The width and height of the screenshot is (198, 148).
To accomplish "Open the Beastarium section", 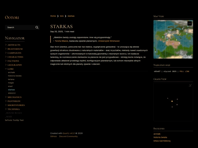I will pos(15,49).
